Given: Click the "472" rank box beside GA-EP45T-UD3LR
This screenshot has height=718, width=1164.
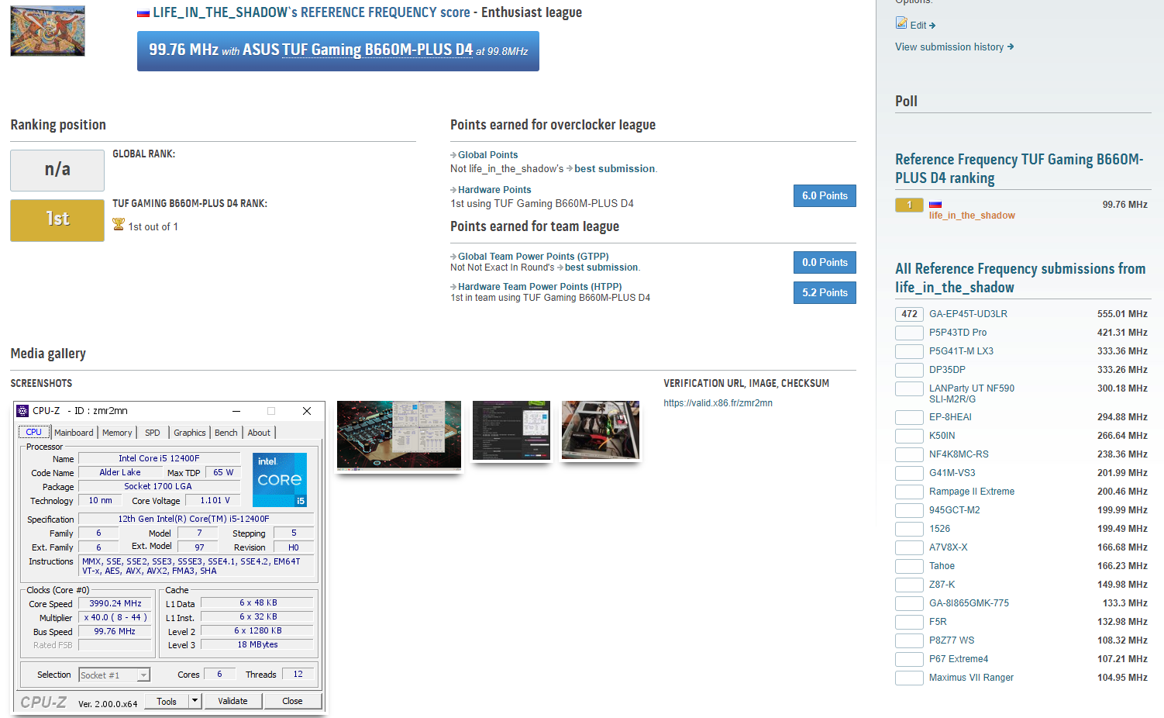Looking at the screenshot, I should pos(909,314).
